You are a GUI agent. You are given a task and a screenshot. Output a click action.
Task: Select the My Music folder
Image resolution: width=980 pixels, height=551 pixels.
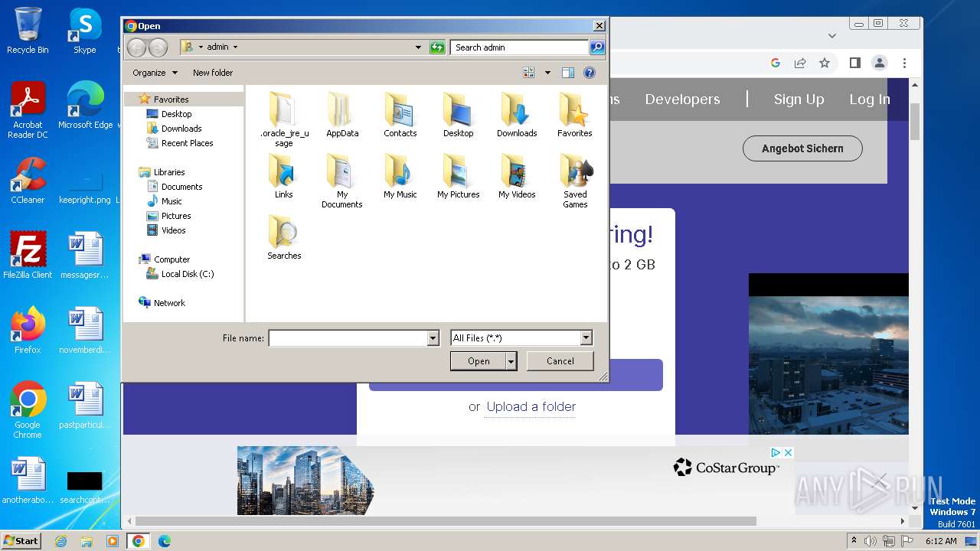[400, 176]
